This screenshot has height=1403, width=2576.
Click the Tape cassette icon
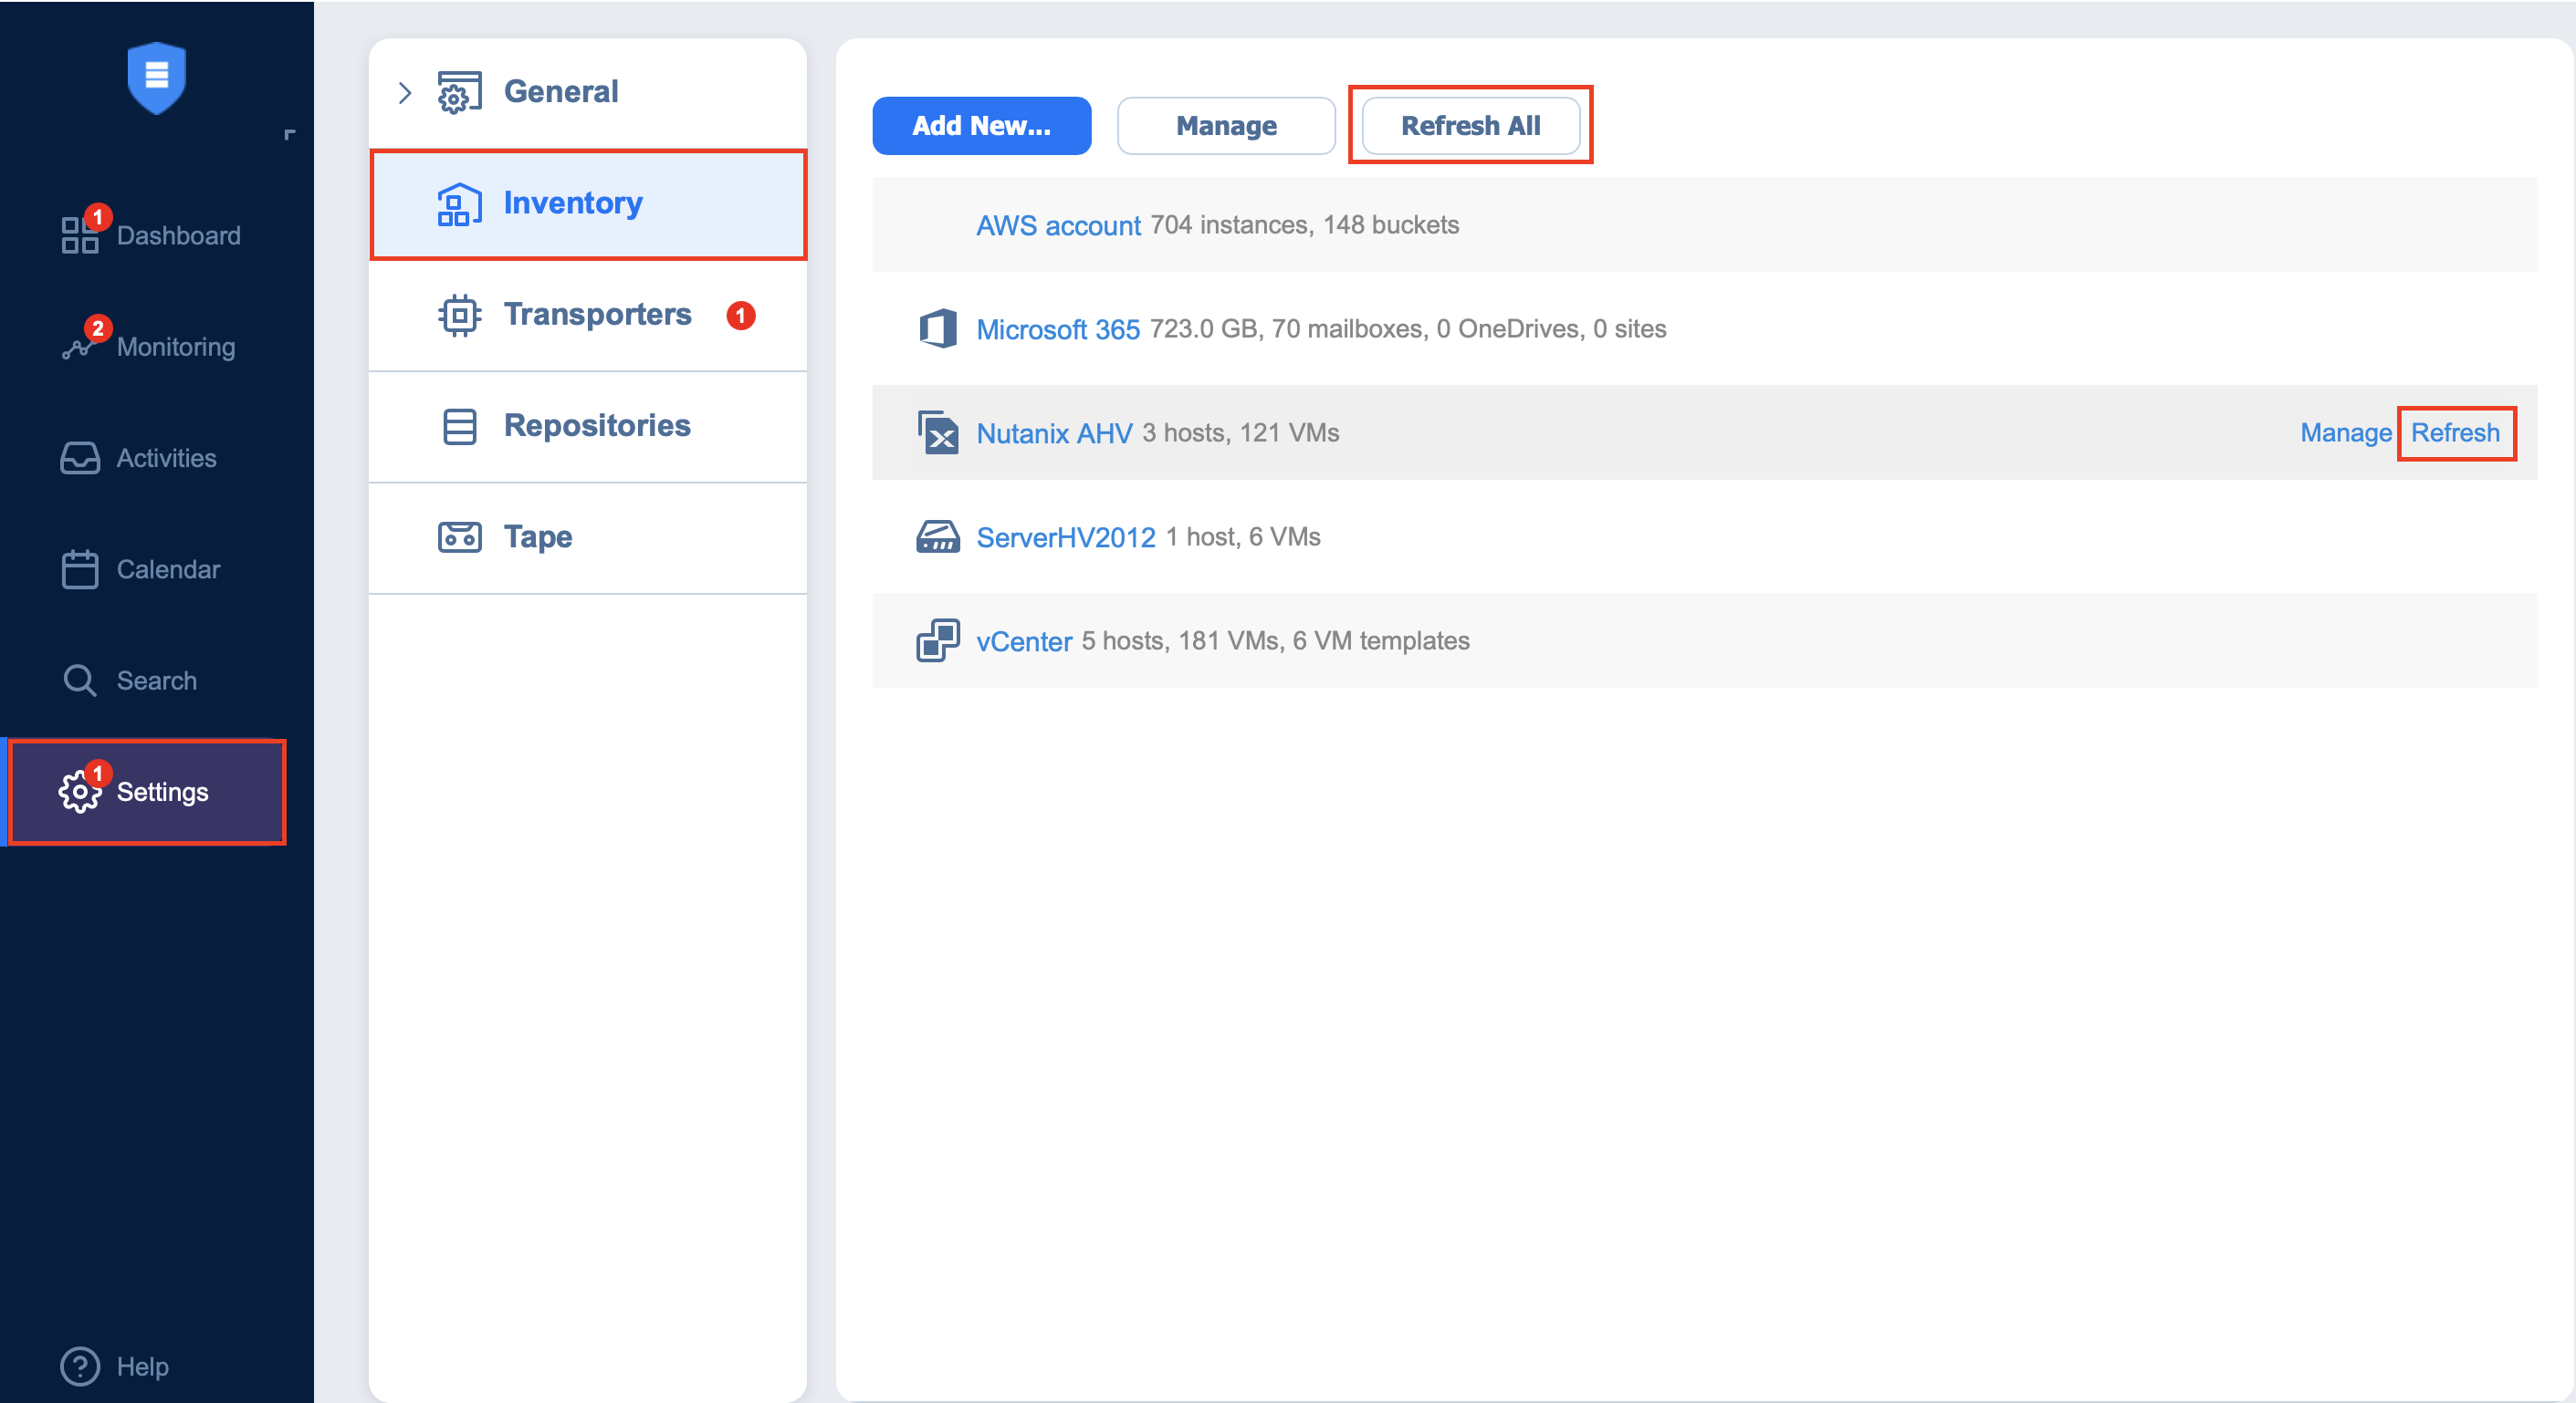tap(459, 537)
